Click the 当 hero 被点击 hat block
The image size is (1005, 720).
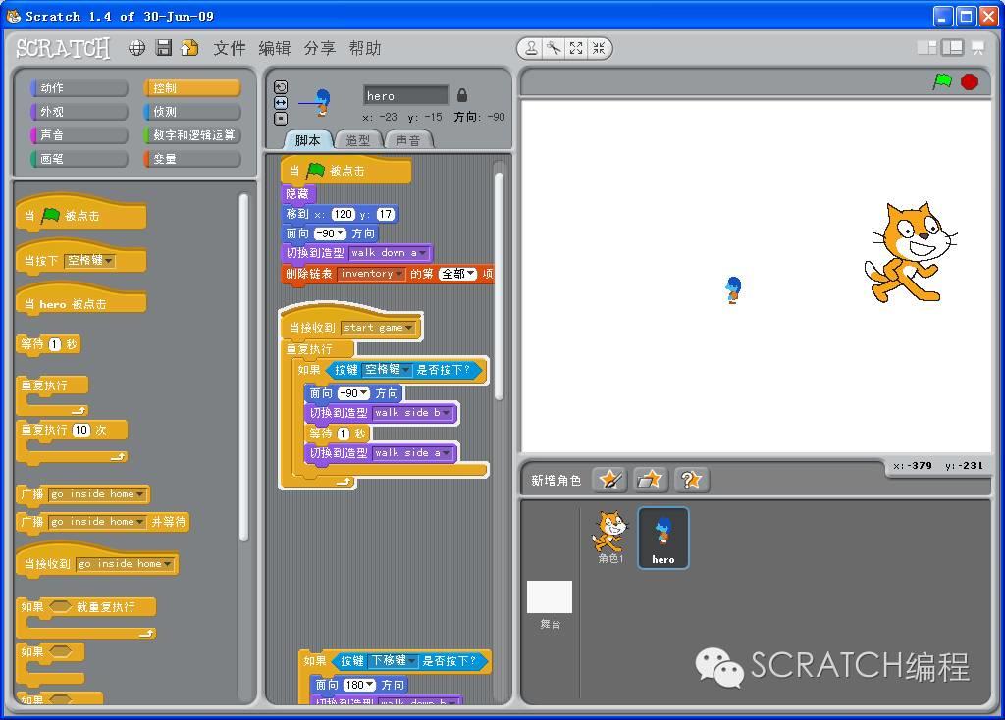[80, 301]
